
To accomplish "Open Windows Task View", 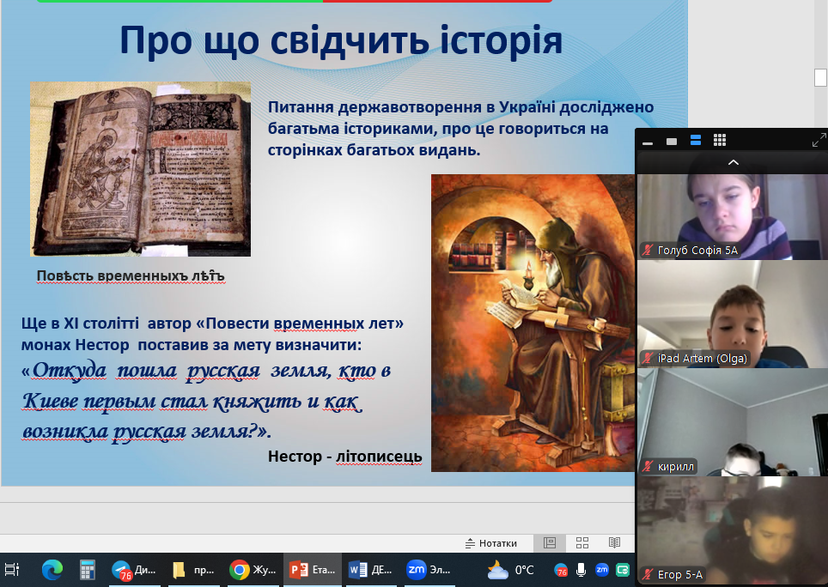I will (x=12, y=570).
